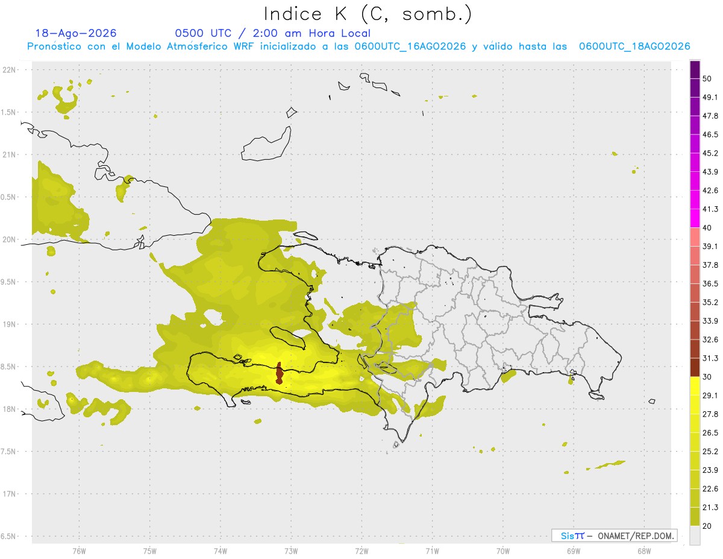The image size is (723, 559).
Task: Click the "39.1" color scale value
Action: pos(710,247)
